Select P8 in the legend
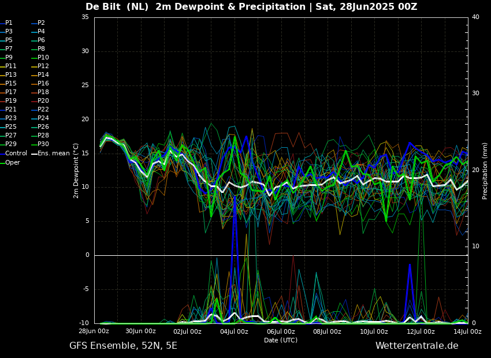The width and height of the screenshot is (491, 358). 39,49
